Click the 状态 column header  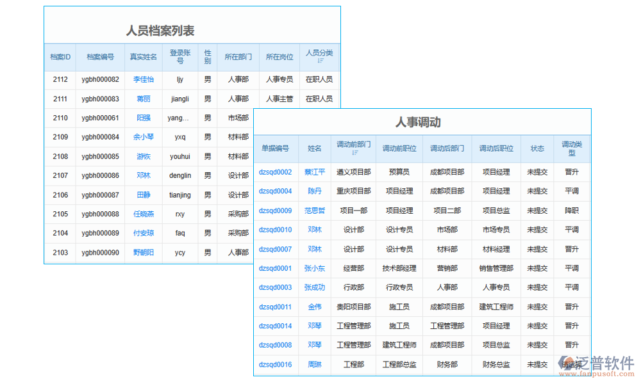tap(537, 148)
